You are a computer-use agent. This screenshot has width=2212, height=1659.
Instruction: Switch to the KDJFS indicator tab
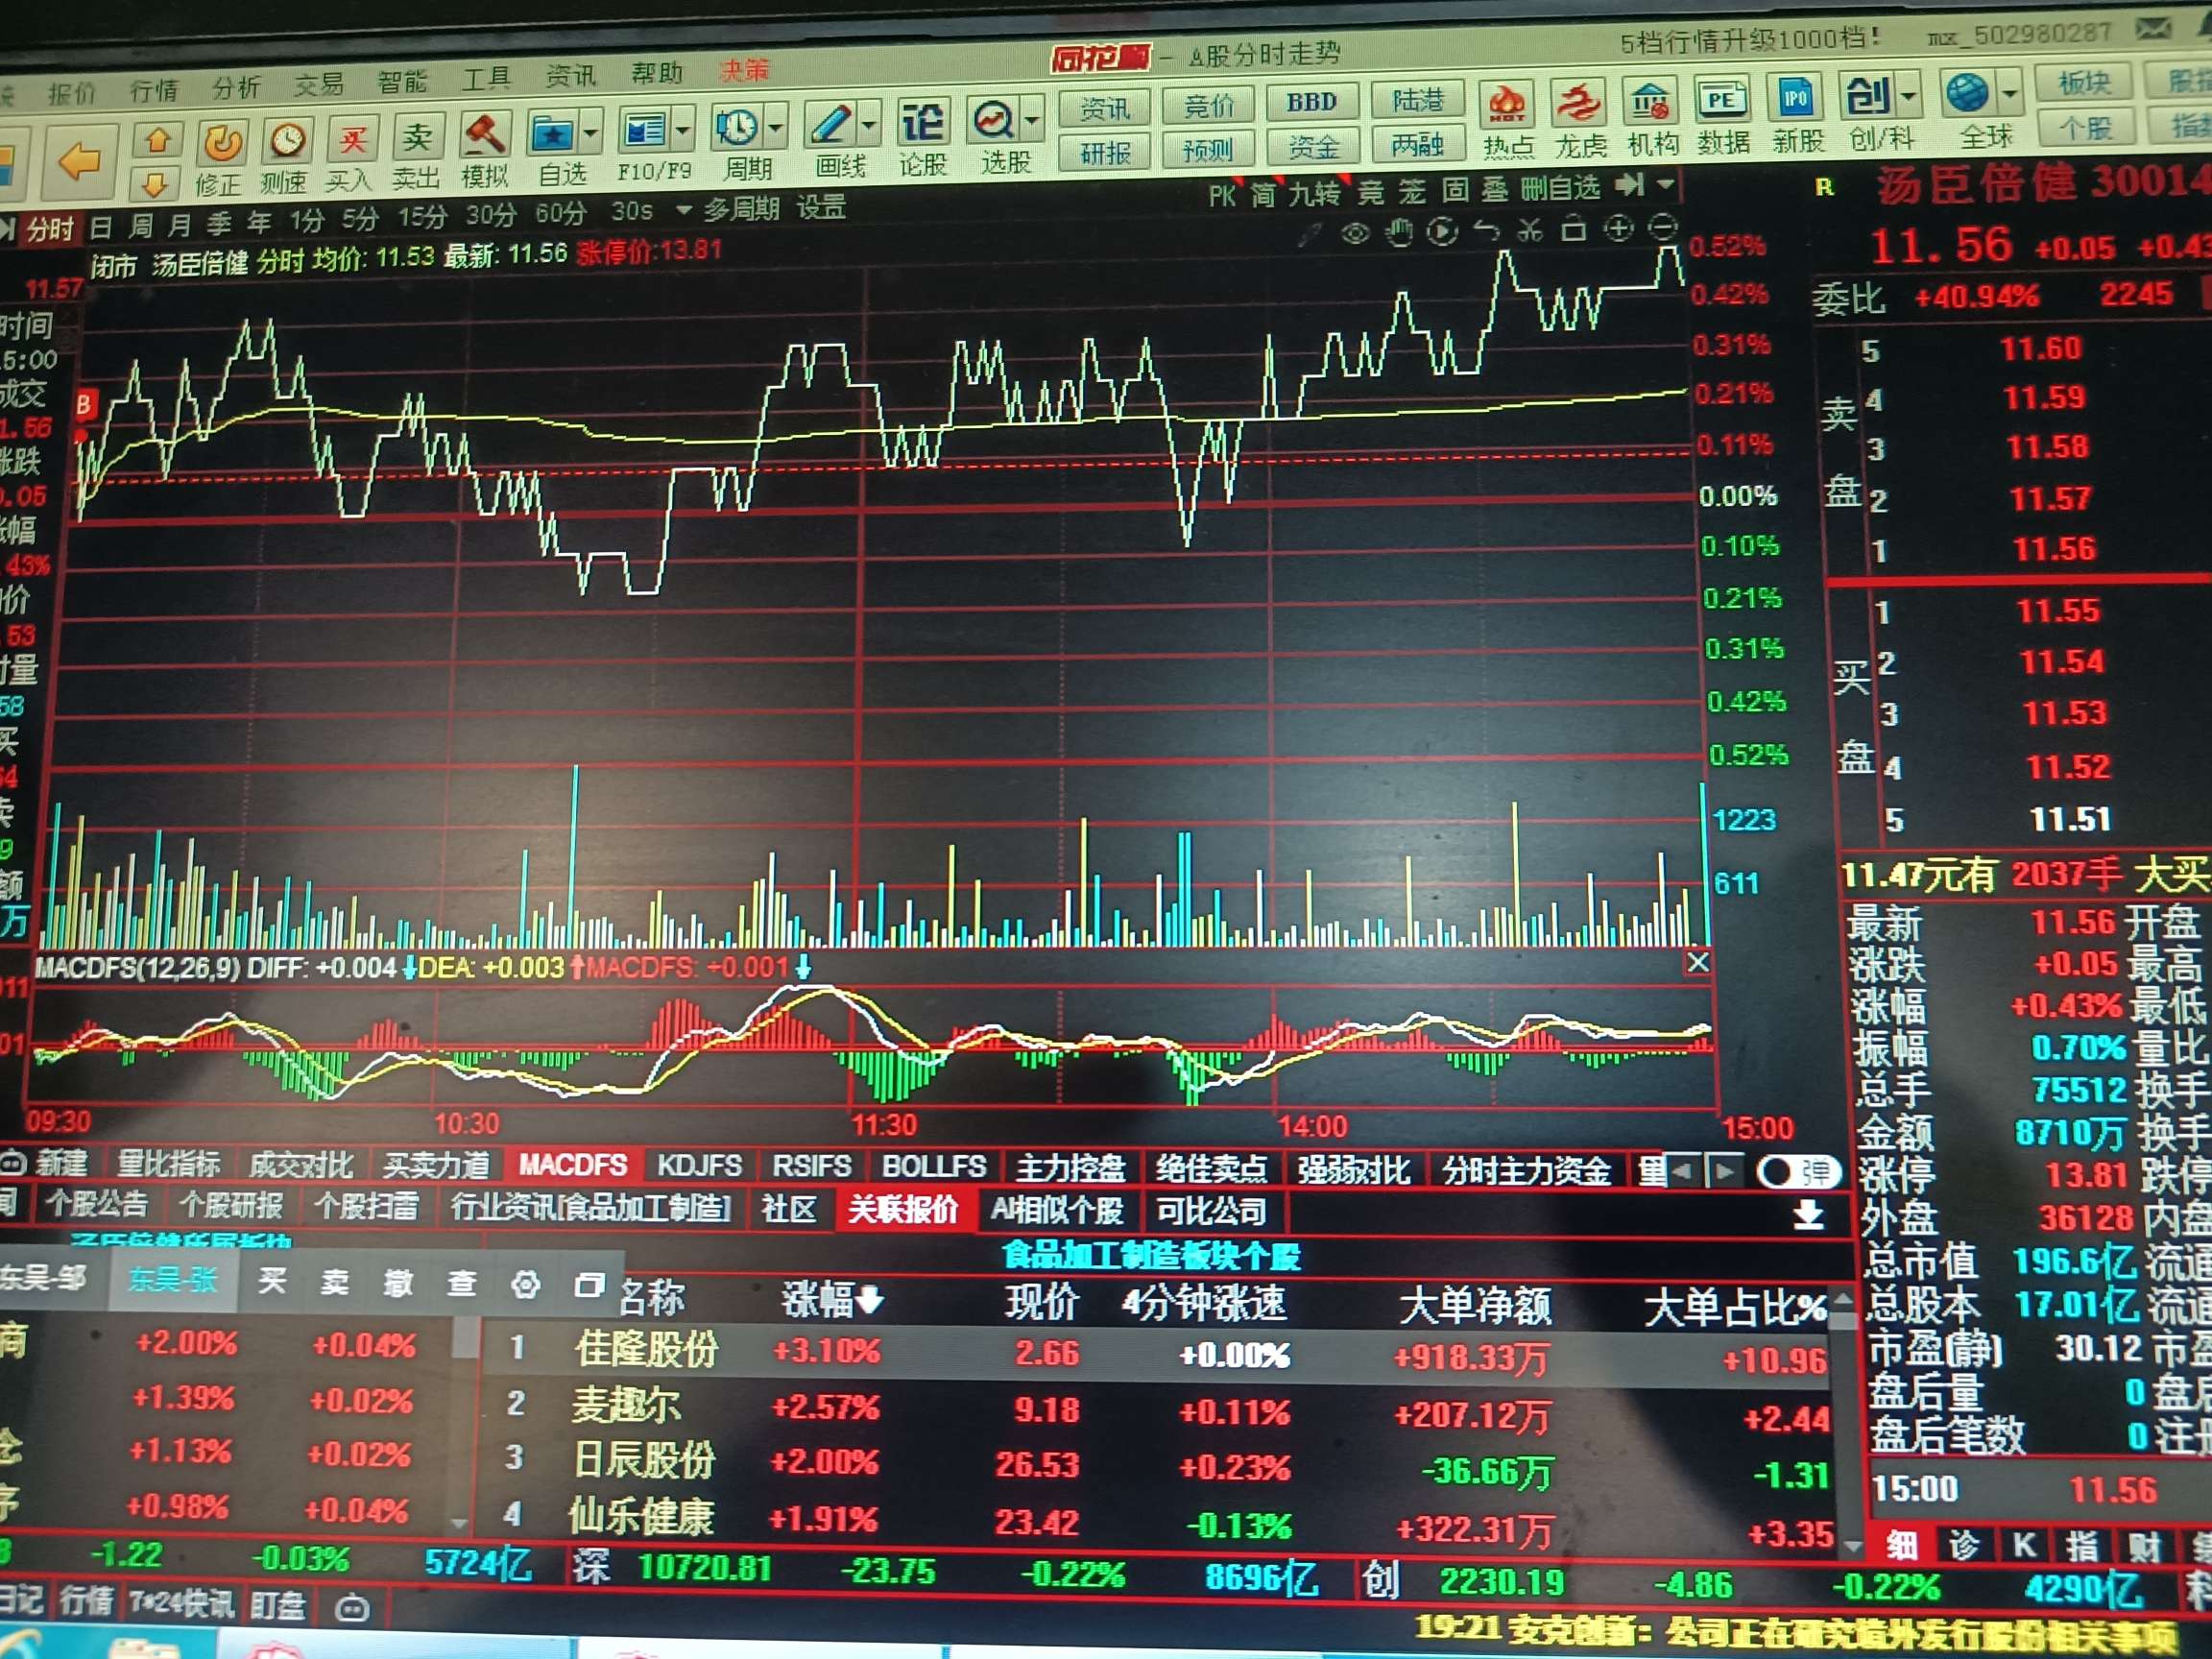click(699, 1165)
